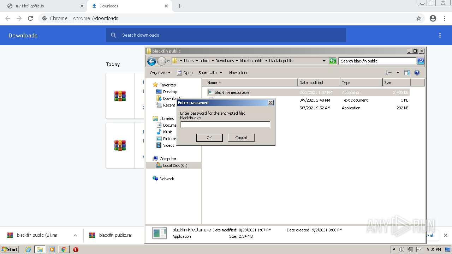Open Downloads page more actions menu
Screen dimensions: 452x254
440,35
